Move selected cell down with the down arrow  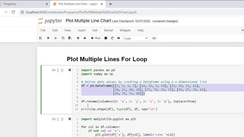pos(85,38)
